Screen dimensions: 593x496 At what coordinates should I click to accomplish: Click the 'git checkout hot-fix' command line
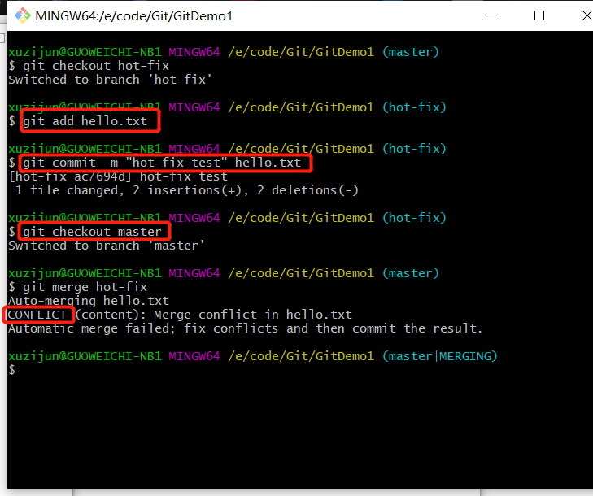[89, 66]
